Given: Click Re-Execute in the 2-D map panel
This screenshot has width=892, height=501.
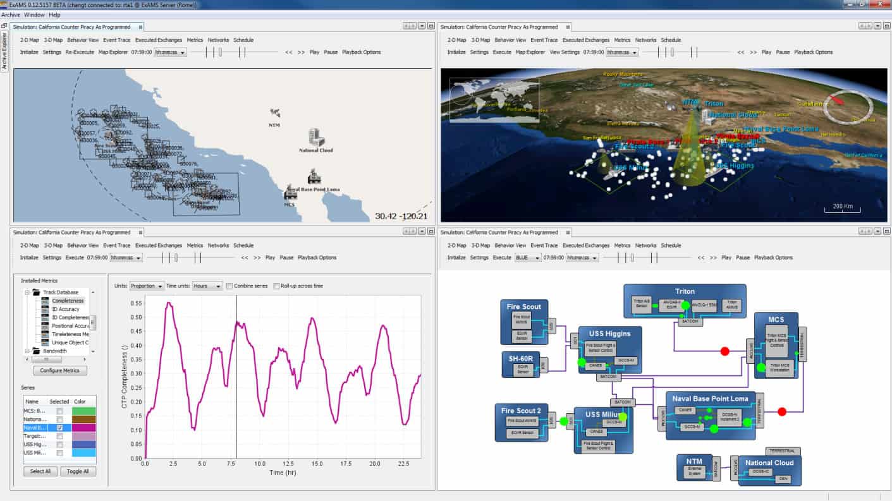Looking at the screenshot, I should click(80, 52).
